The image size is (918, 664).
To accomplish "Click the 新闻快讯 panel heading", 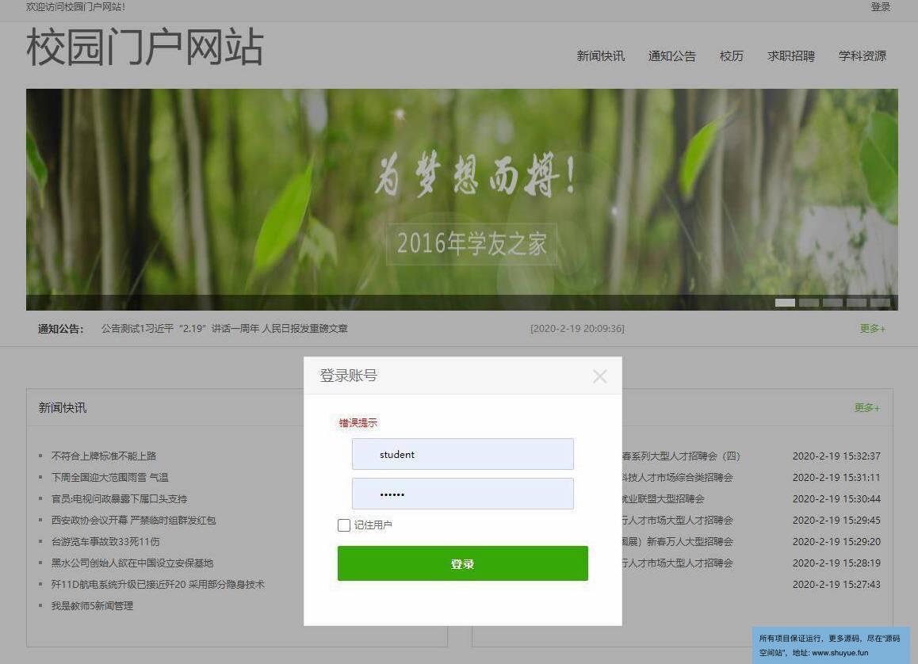I will (63, 408).
